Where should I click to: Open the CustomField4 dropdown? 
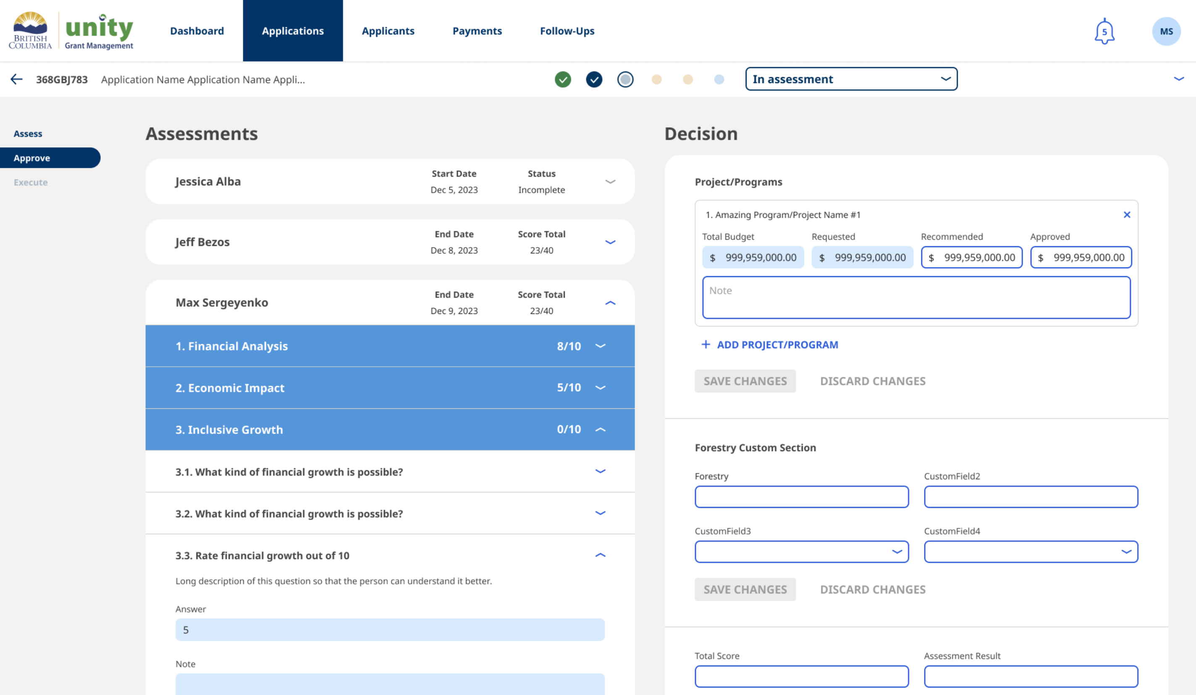1031,552
